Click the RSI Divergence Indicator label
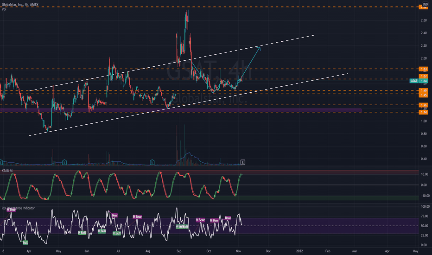The width and height of the screenshot is (432, 255). tap(18, 208)
